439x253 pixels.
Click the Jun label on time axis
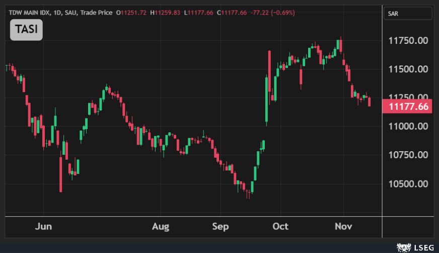click(44, 226)
